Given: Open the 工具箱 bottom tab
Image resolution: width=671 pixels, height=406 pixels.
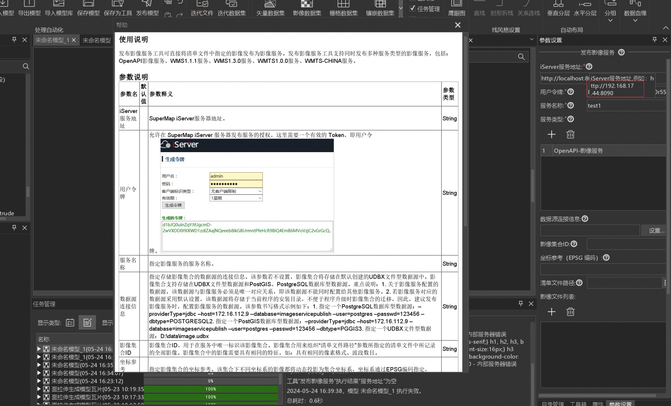Looking at the screenshot, I should [x=578, y=404].
